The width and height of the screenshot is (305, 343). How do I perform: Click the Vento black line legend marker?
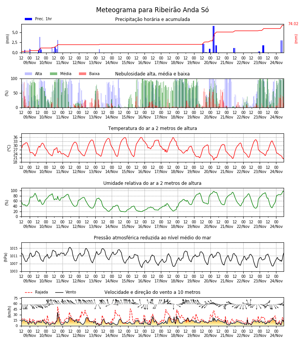pyautogui.click(x=59, y=292)
